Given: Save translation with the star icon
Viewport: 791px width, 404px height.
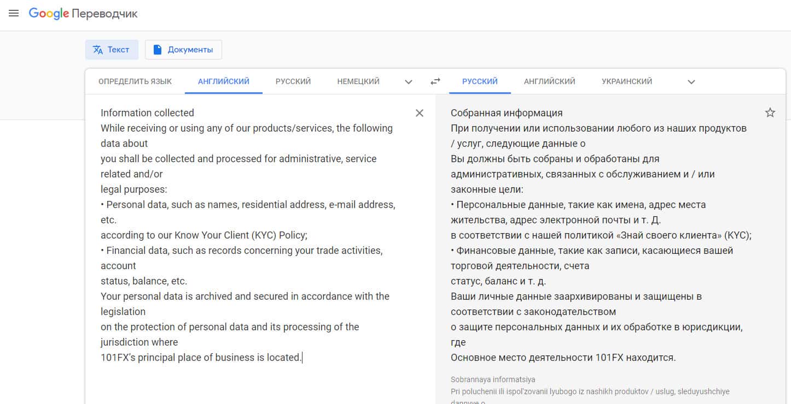Looking at the screenshot, I should 770,113.
